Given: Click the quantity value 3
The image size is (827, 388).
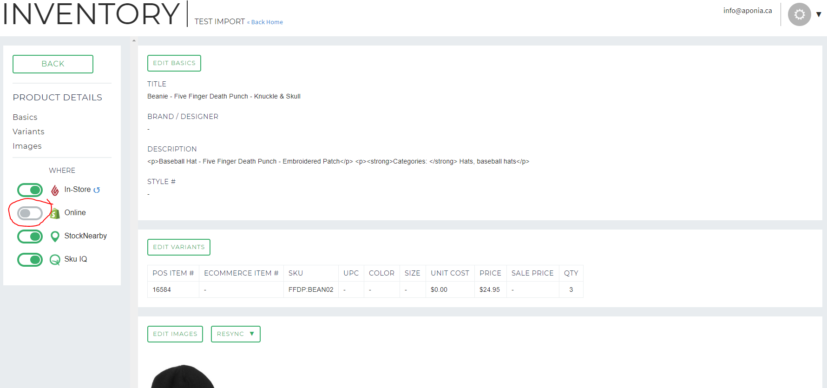Looking at the screenshot, I should (571, 289).
